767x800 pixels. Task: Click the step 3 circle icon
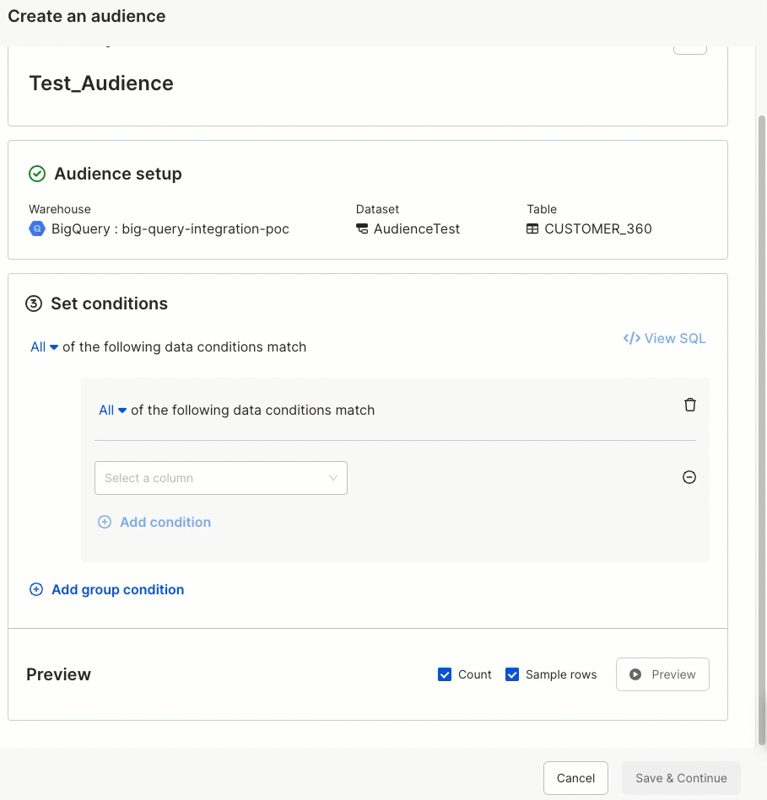(34, 304)
